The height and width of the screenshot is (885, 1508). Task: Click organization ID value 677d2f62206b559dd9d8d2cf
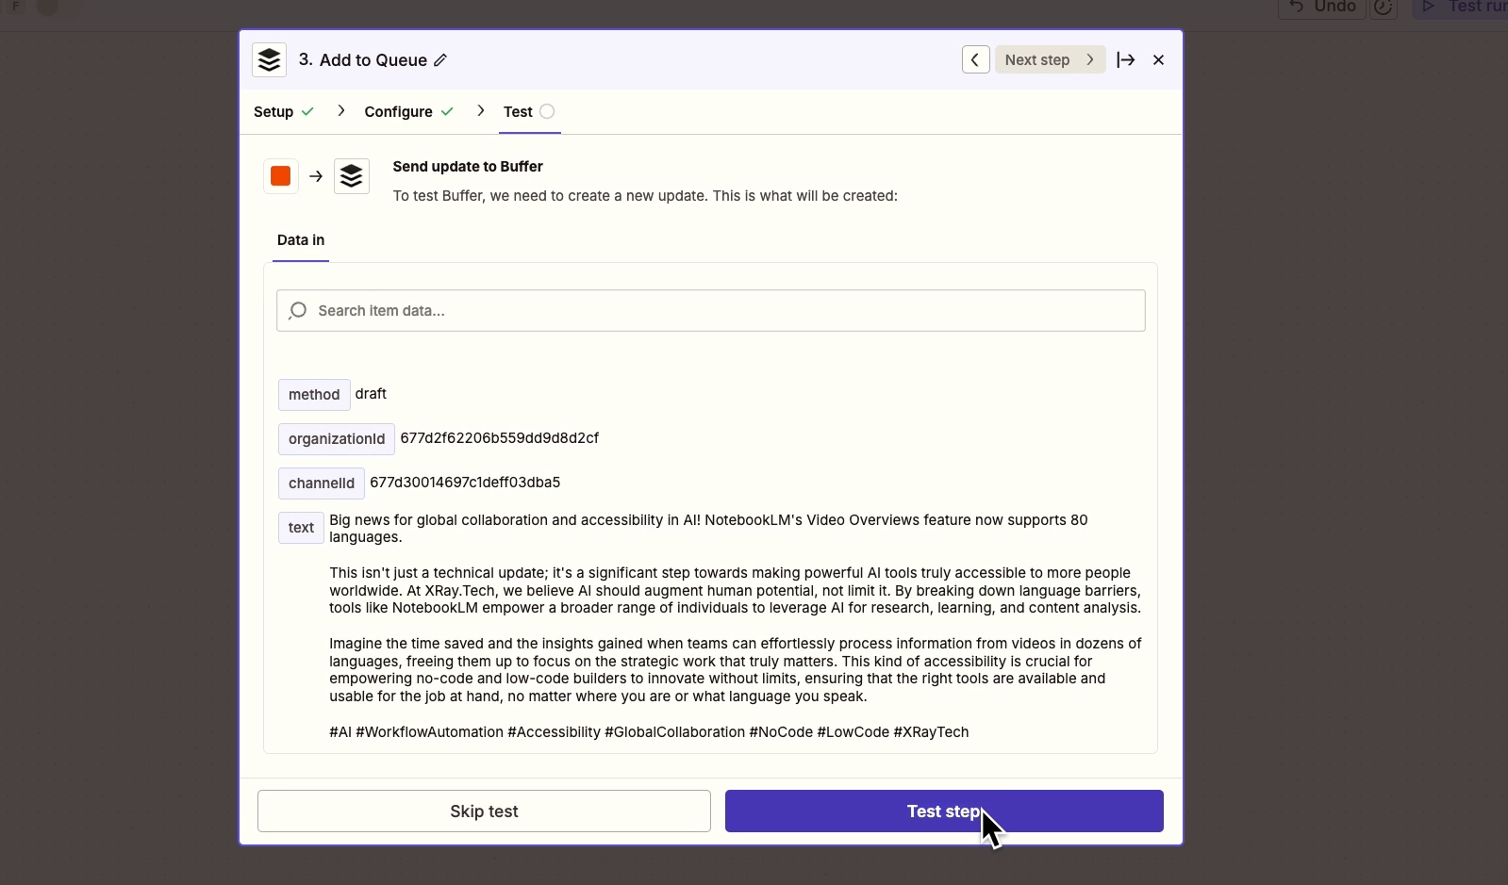[x=500, y=438]
